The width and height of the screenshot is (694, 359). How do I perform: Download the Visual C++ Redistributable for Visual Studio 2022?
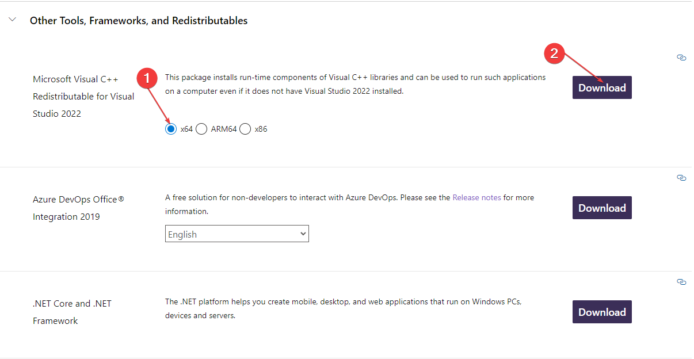602,87
